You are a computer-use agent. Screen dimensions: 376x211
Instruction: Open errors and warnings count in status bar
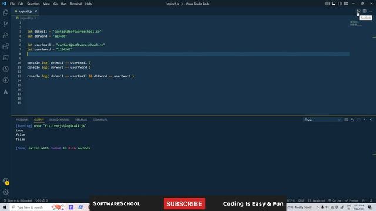click(42, 200)
